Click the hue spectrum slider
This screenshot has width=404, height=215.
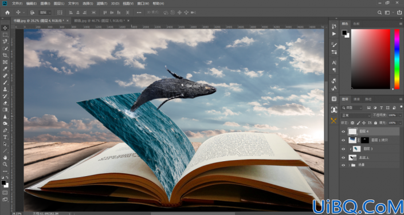tap(397, 59)
